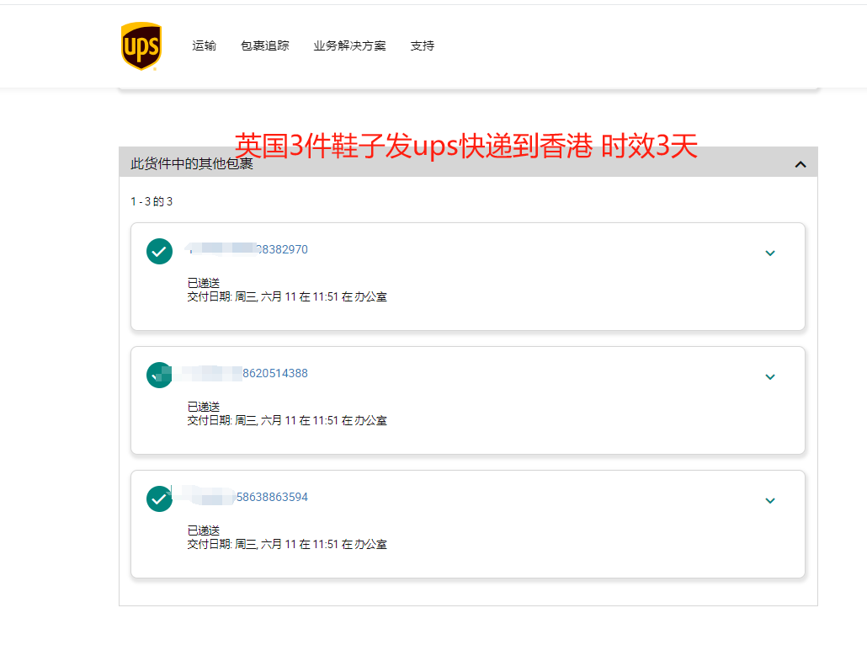Image resolution: width=867 pixels, height=645 pixels.
Task: Click delivered checkmark for package 28382970
Action: (x=159, y=251)
